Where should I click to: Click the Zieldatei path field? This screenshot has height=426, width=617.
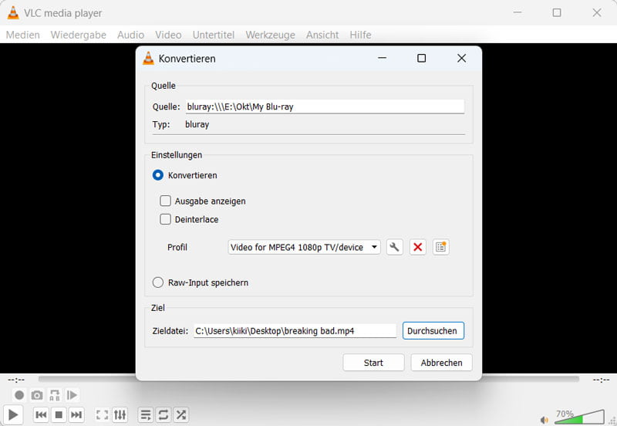(x=295, y=331)
